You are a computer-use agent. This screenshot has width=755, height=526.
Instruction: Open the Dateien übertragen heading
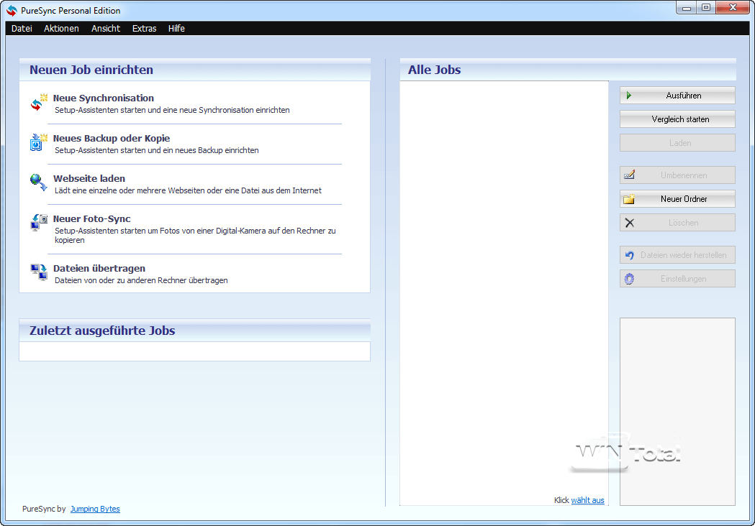(99, 268)
